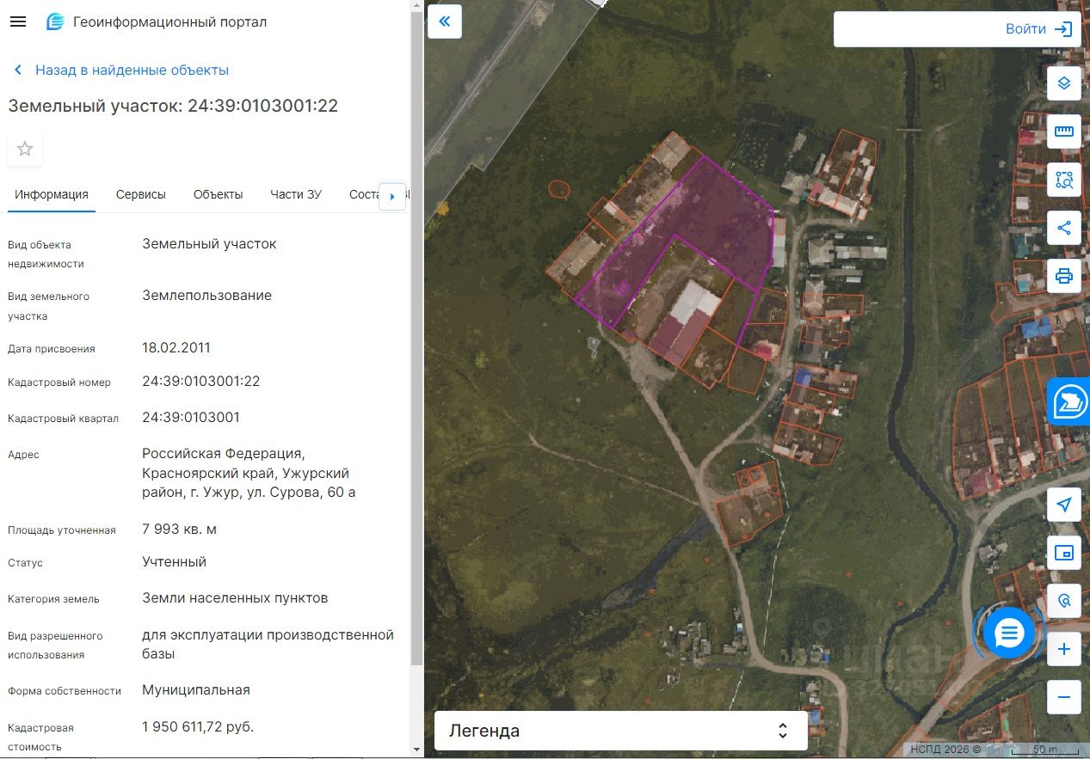This screenshot has width=1090, height=759.
Task: Click the Вид объекта недвижимости label
Action: [46, 254]
